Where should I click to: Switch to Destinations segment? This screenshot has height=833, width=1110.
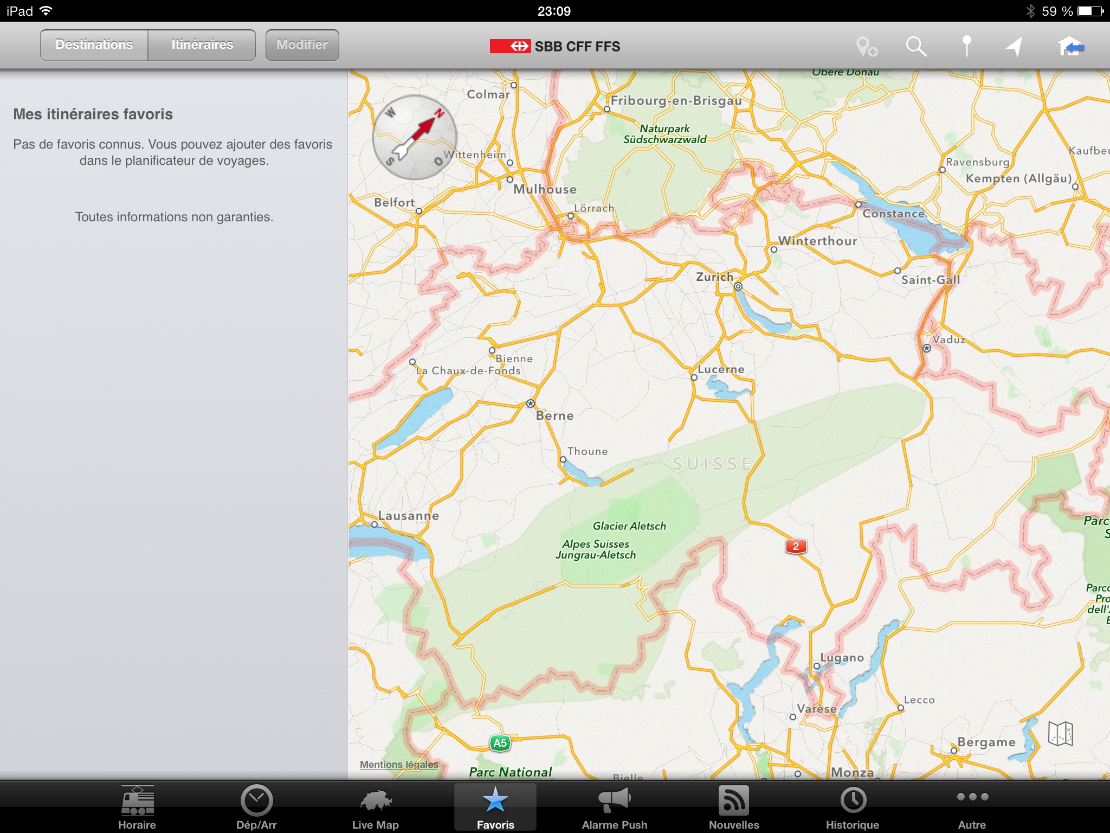click(94, 45)
